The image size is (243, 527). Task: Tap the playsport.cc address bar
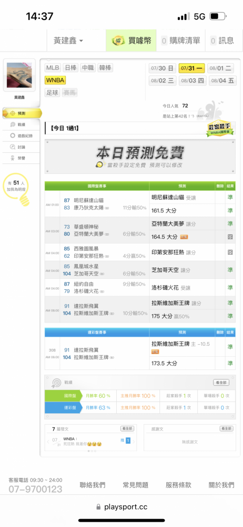point(121,507)
